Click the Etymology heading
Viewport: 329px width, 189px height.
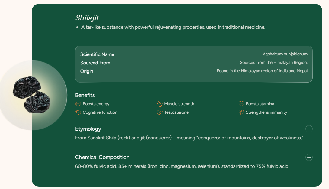[x=88, y=129]
